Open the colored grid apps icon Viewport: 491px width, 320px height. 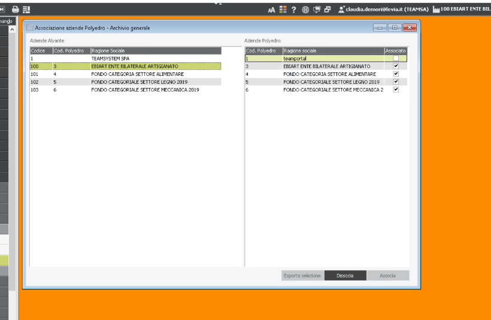(283, 10)
